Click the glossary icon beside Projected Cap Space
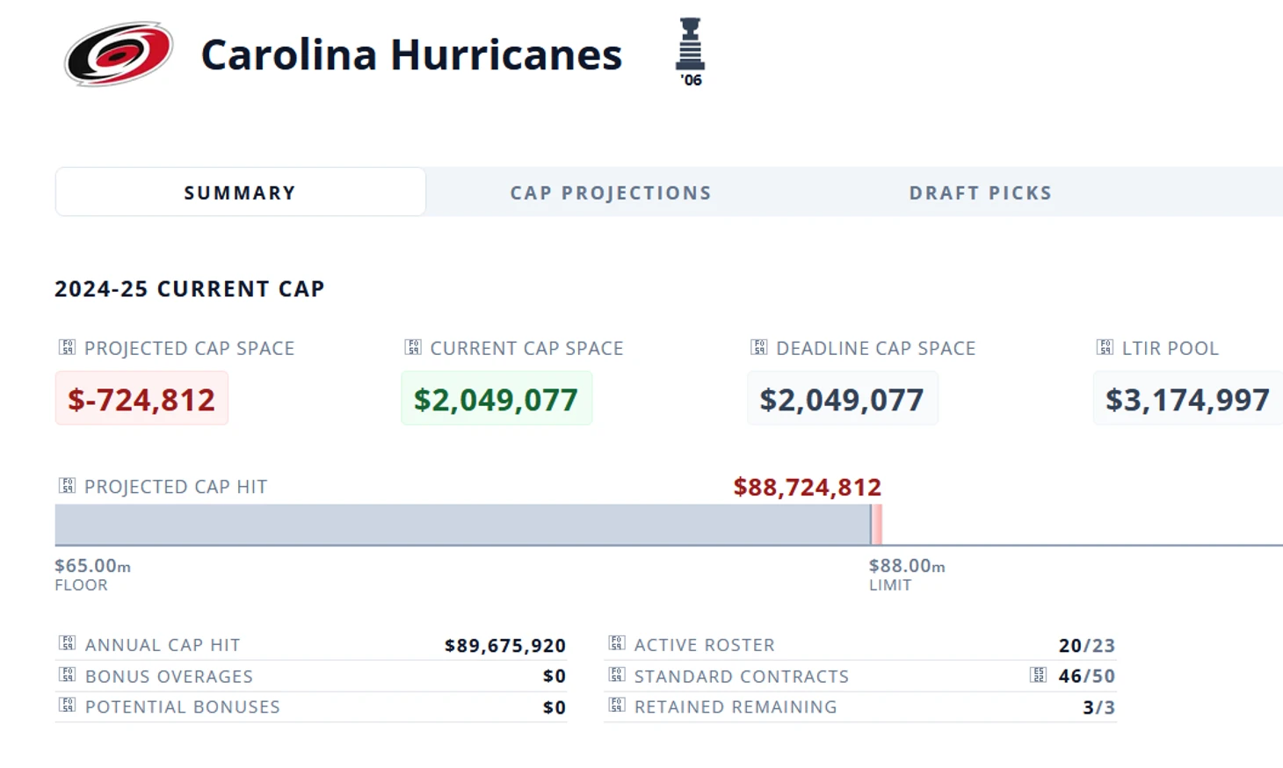 [67, 348]
